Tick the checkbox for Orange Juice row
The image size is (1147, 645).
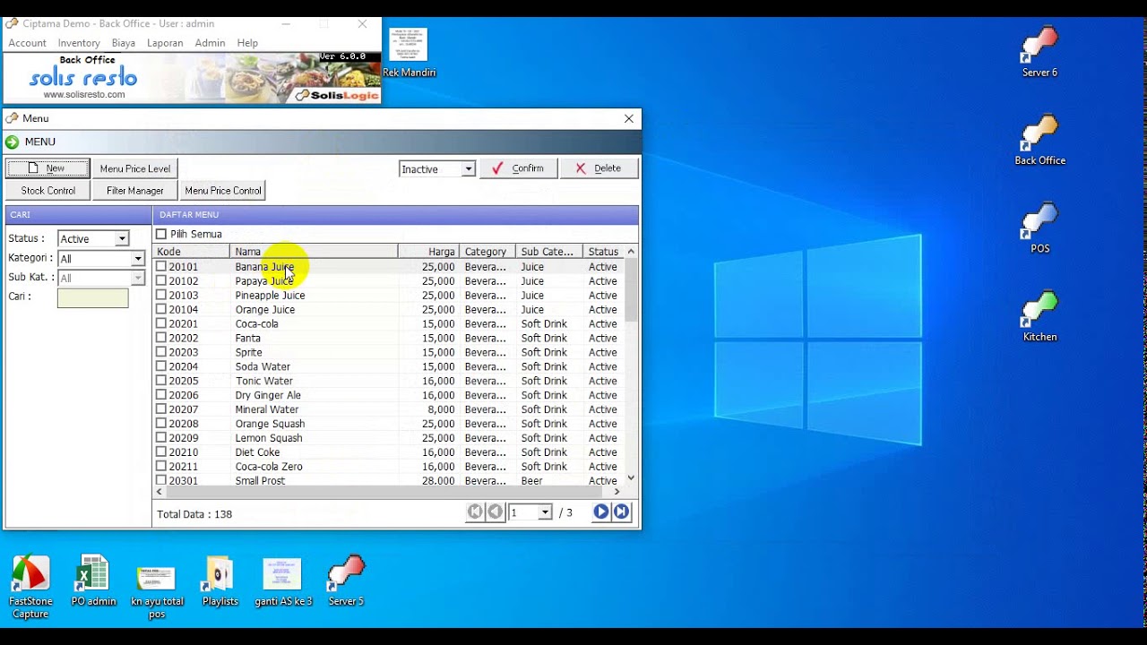[161, 309]
